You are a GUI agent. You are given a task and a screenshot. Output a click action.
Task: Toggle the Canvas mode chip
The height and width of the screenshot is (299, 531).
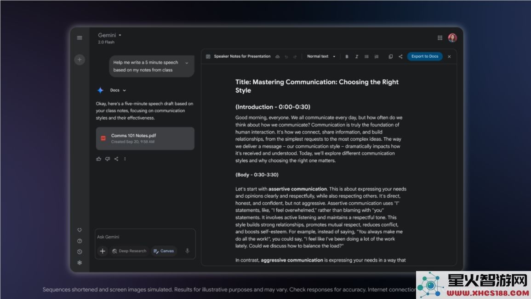pos(164,251)
